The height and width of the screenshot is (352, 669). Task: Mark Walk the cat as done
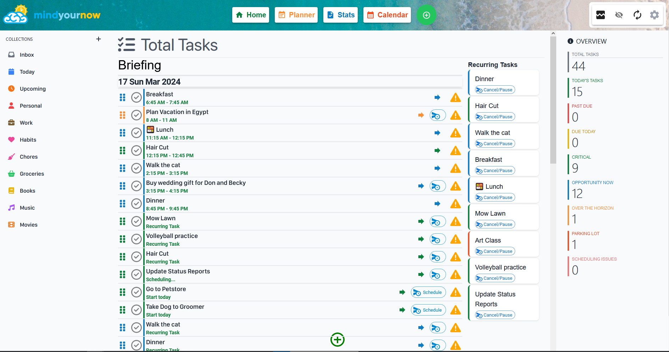click(136, 168)
